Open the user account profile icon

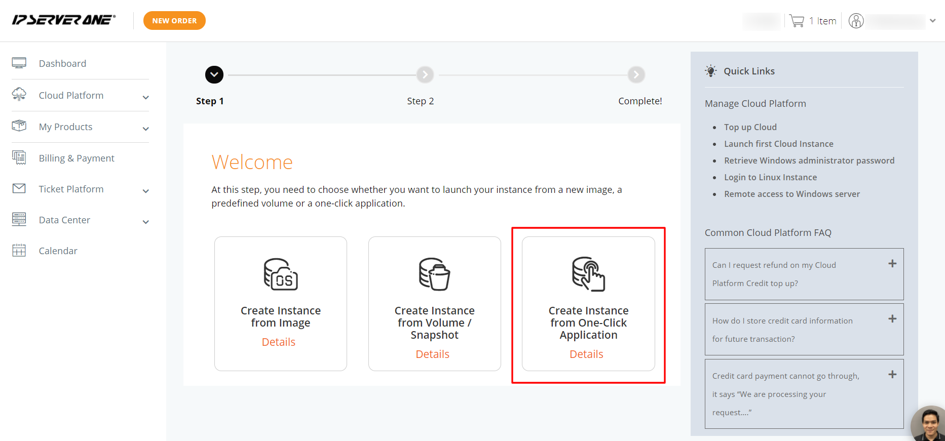(856, 21)
